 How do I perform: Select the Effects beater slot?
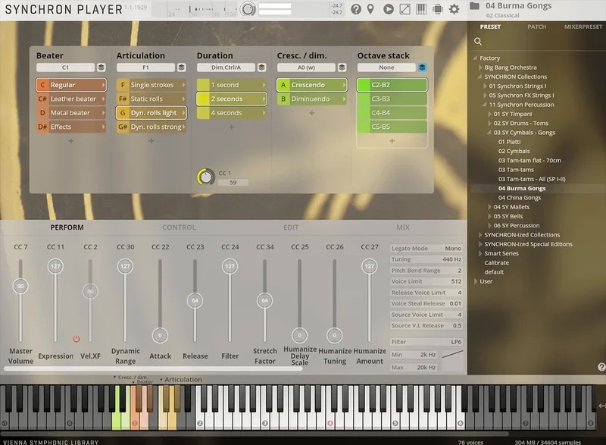[x=71, y=127]
